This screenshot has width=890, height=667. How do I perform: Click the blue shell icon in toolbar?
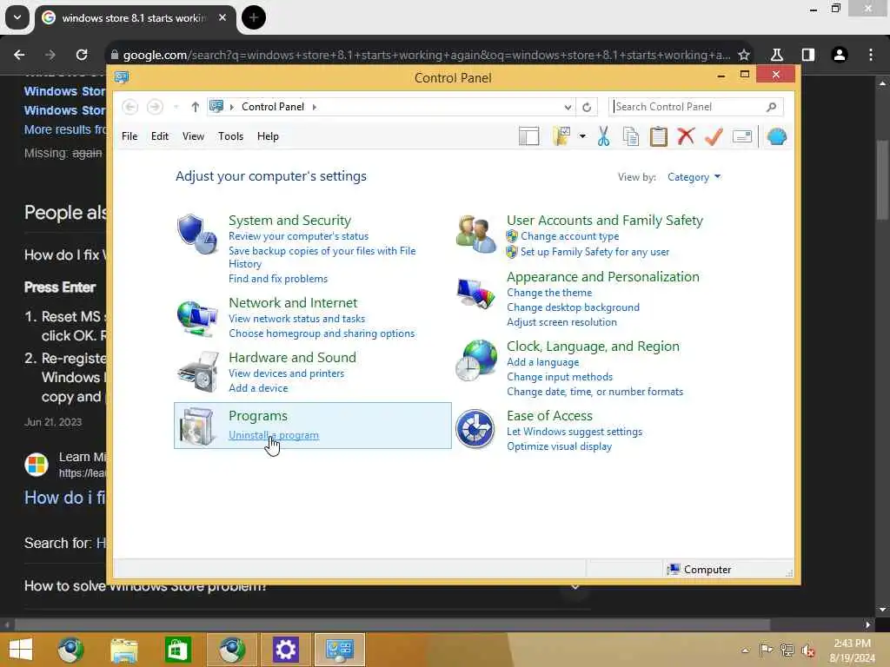point(776,136)
